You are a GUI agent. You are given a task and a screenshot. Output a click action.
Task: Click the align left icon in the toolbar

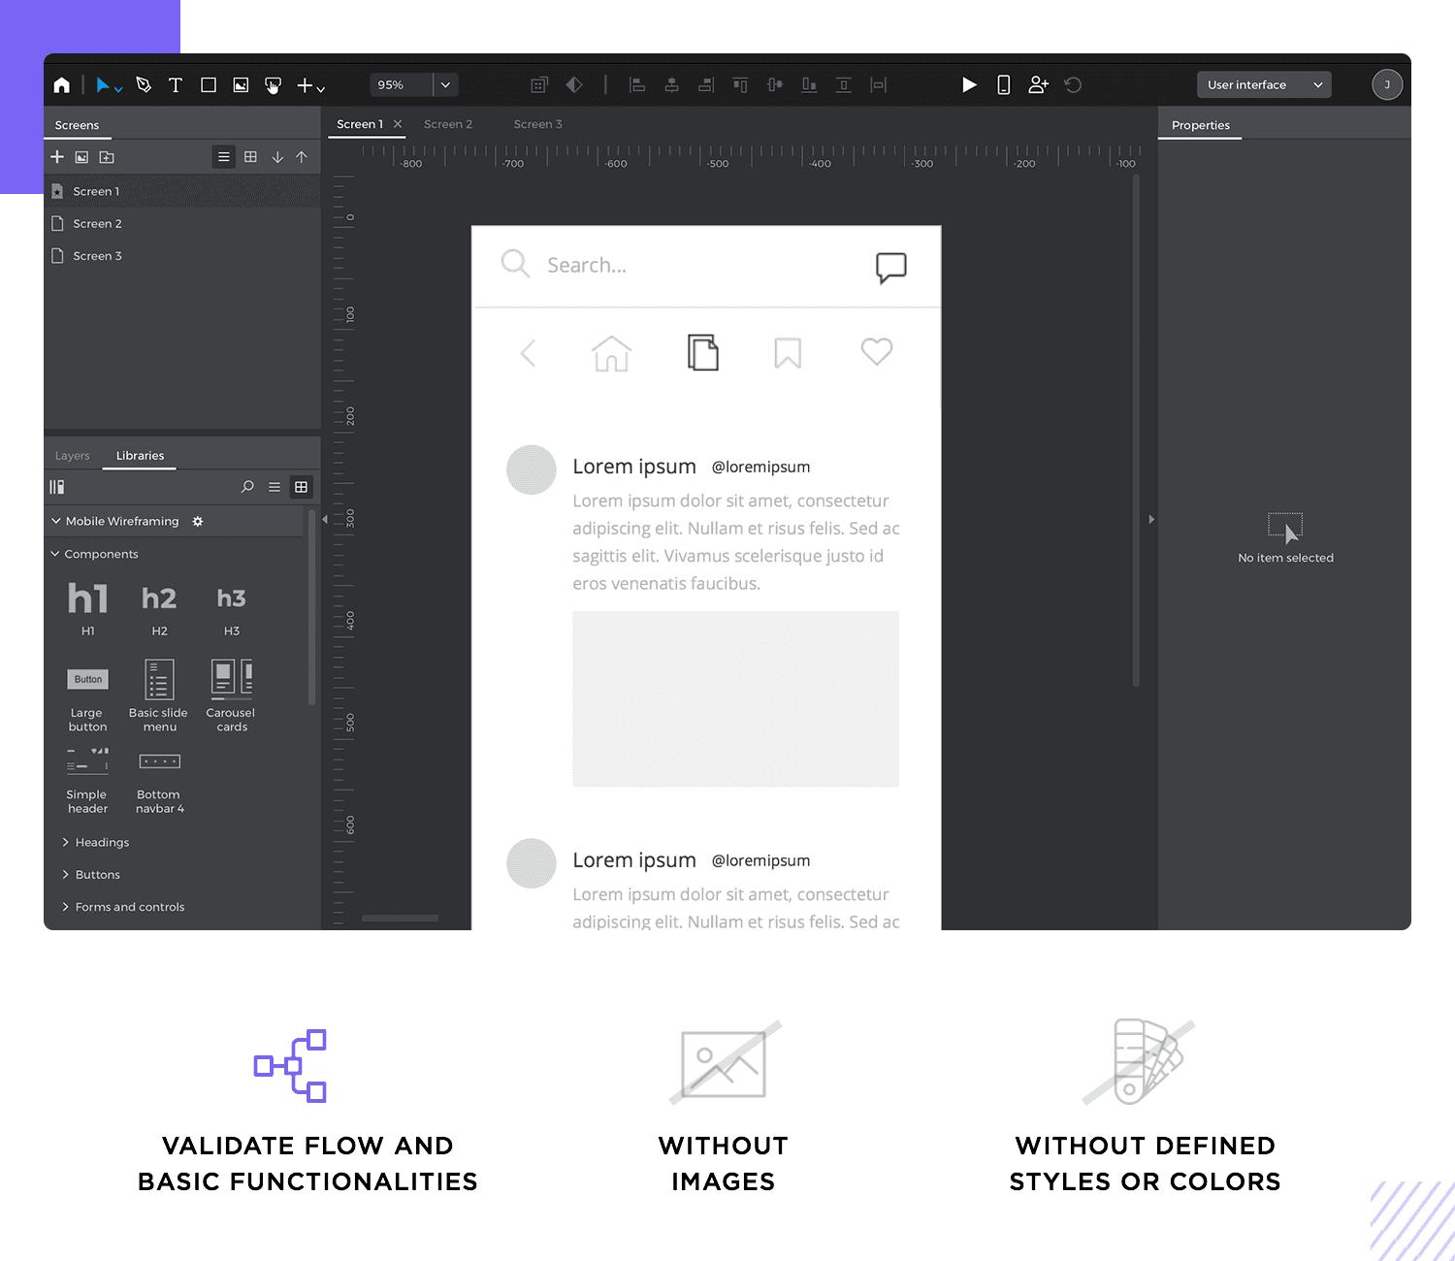(637, 84)
